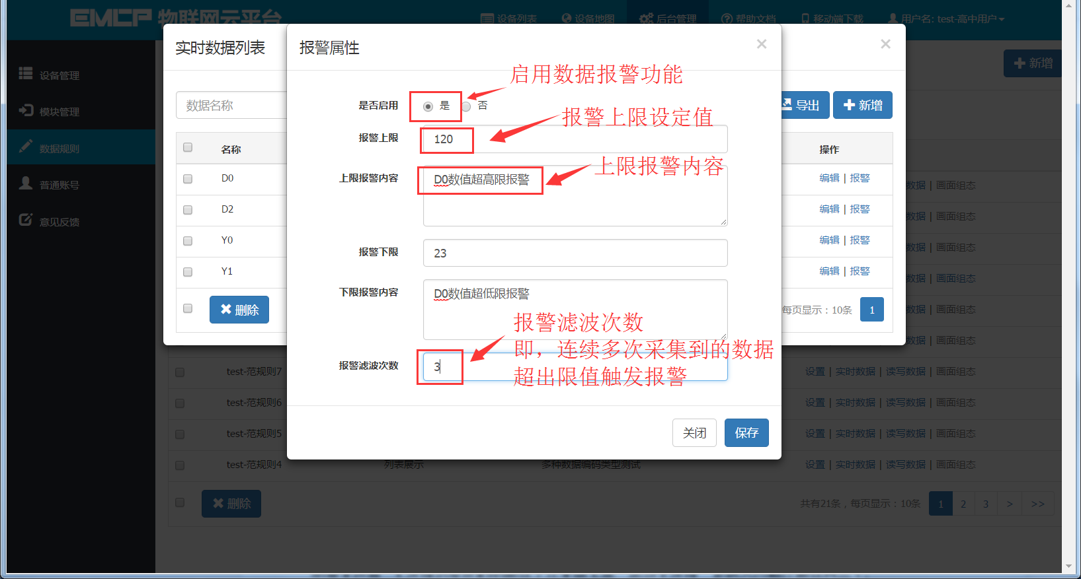Screen dimensions: 1081x579
Task: Click the 报警 link for row D2
Action: point(860,209)
